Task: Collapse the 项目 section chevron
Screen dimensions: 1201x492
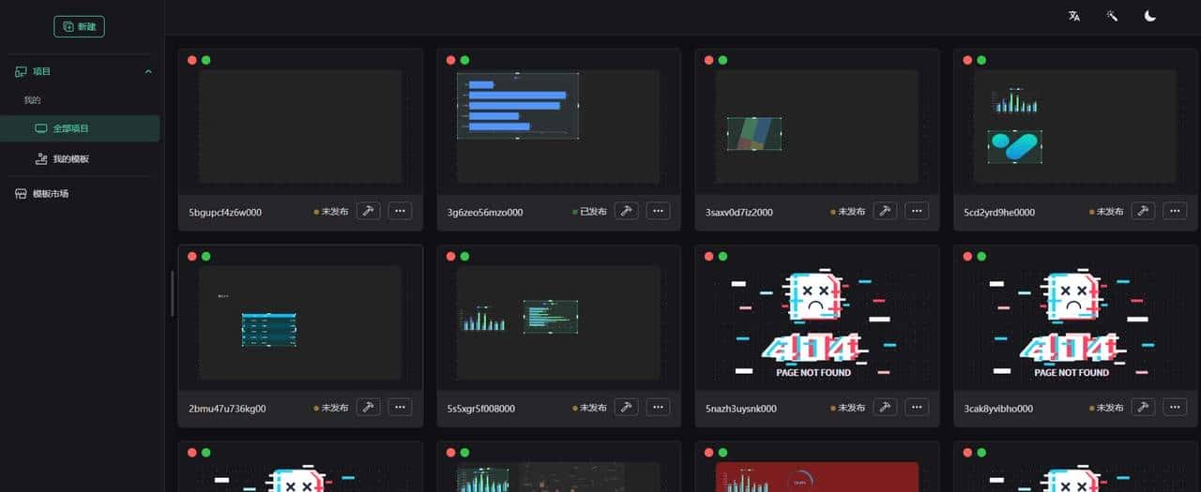Action: [x=148, y=71]
